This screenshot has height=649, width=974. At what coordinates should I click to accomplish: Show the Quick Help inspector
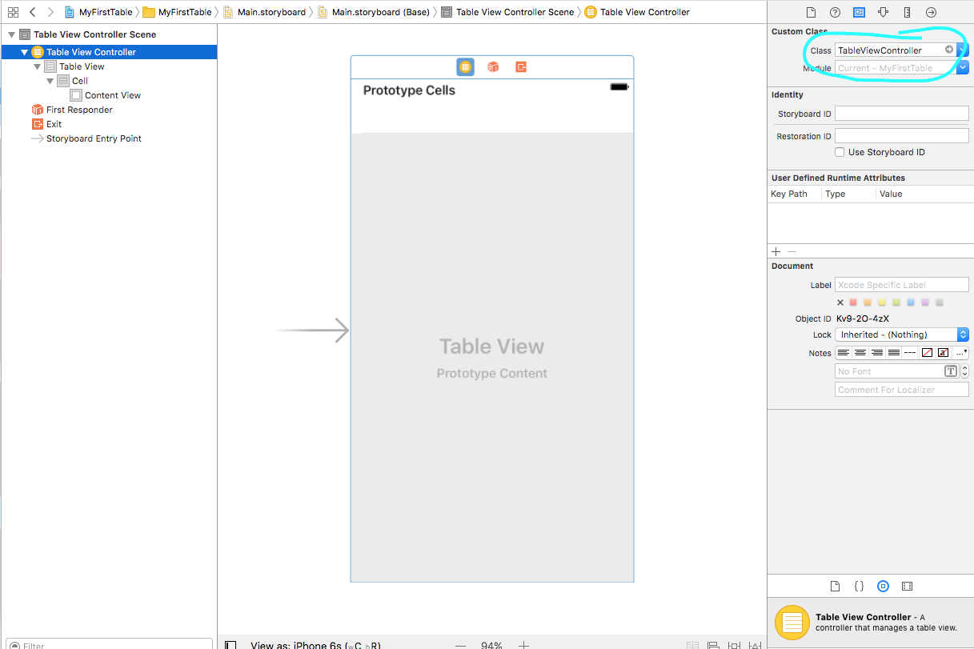[x=835, y=12]
